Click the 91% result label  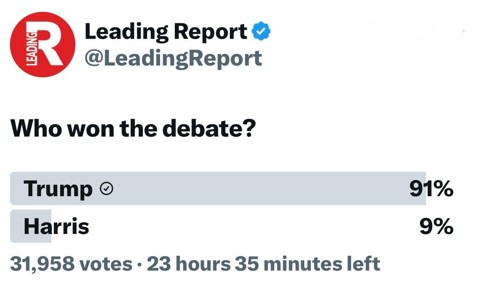431,189
